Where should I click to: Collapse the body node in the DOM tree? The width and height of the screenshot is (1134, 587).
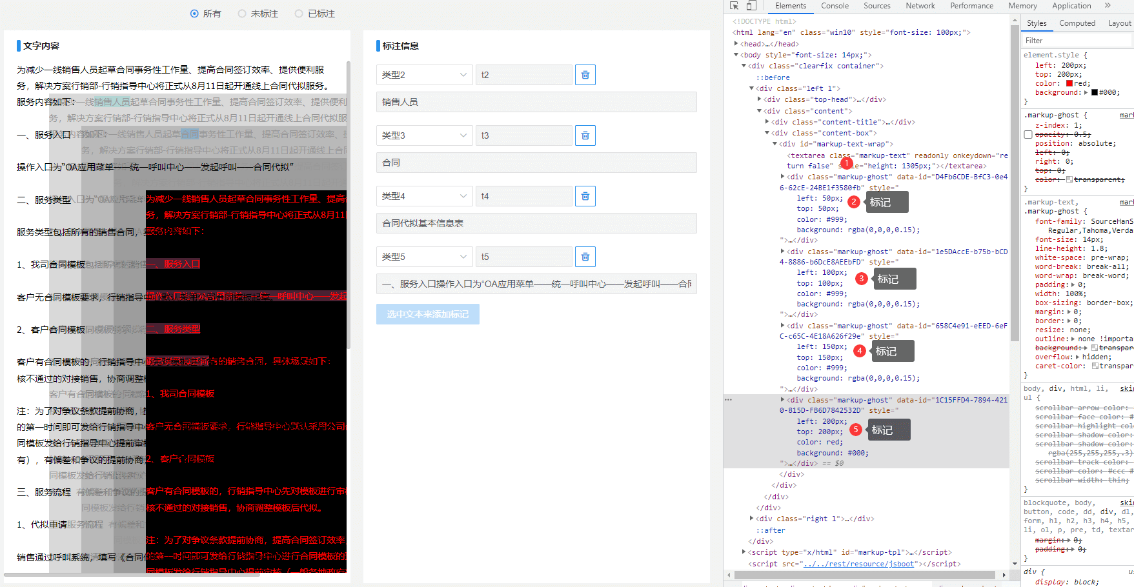click(736, 55)
